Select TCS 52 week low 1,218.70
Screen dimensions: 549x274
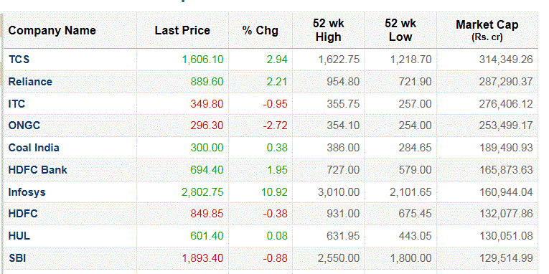(411, 60)
